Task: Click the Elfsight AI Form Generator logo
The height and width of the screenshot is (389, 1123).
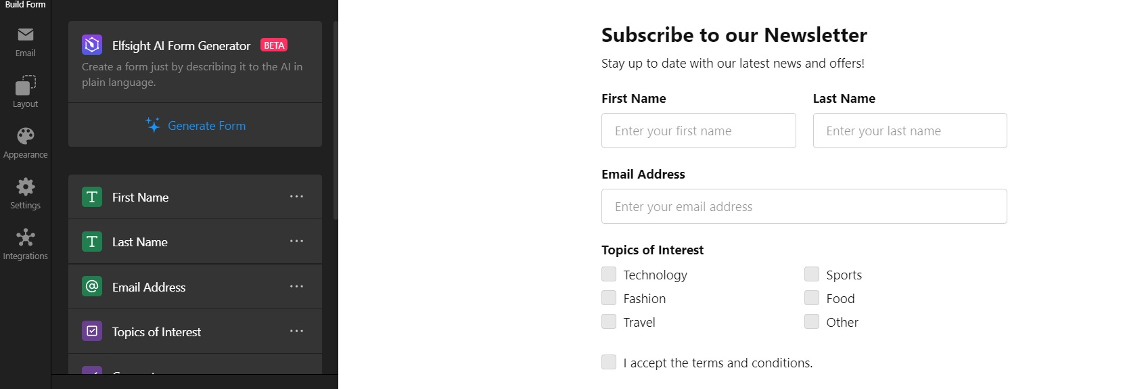Action: pos(92,45)
